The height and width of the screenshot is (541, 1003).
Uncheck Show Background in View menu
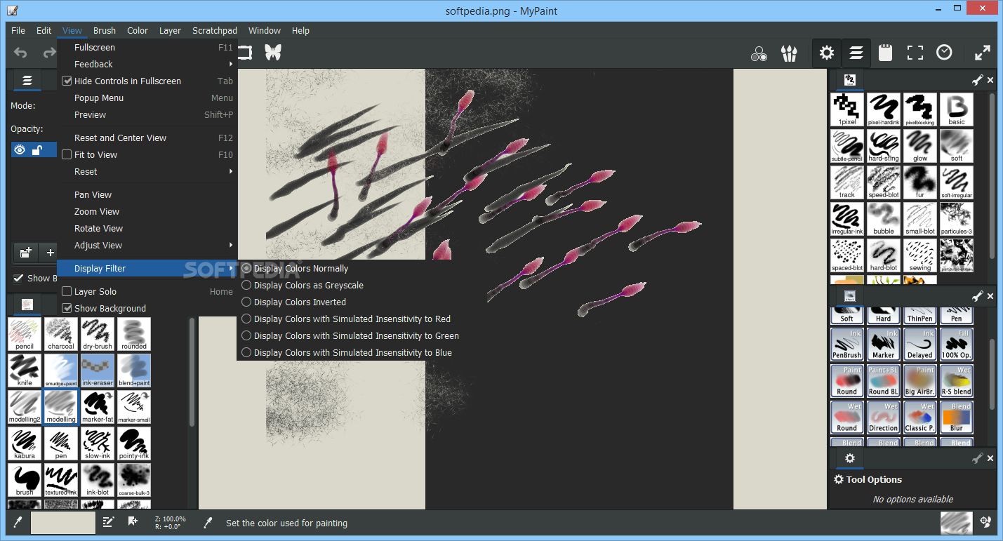[x=67, y=309]
